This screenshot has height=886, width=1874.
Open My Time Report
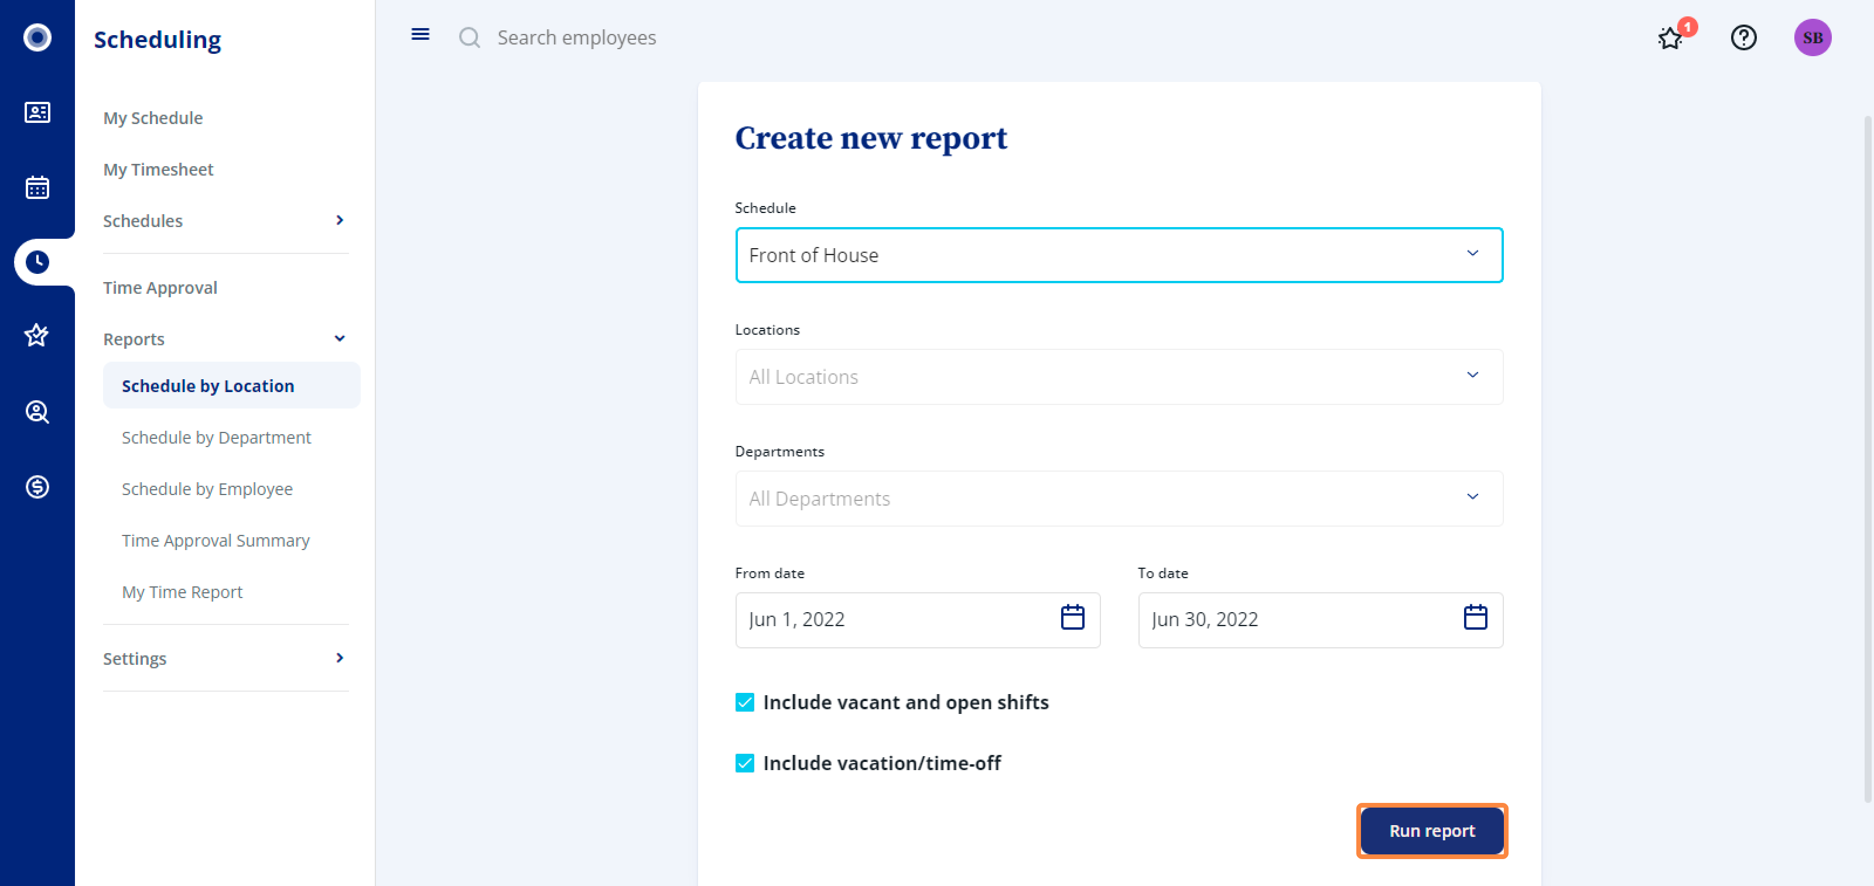[x=182, y=592]
